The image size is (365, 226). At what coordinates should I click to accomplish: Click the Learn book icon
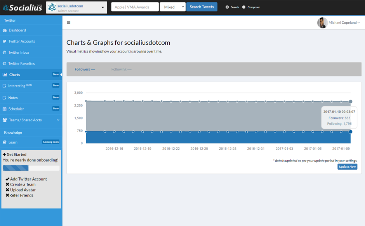tap(4, 142)
